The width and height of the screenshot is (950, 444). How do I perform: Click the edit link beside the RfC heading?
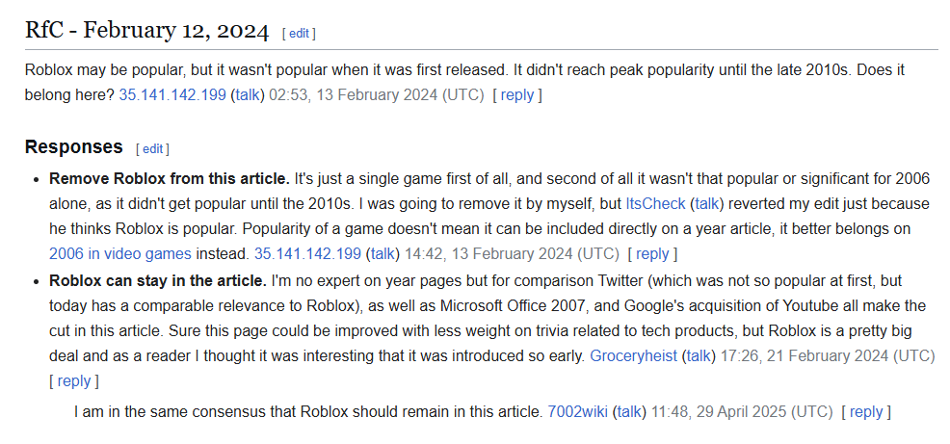click(x=299, y=33)
